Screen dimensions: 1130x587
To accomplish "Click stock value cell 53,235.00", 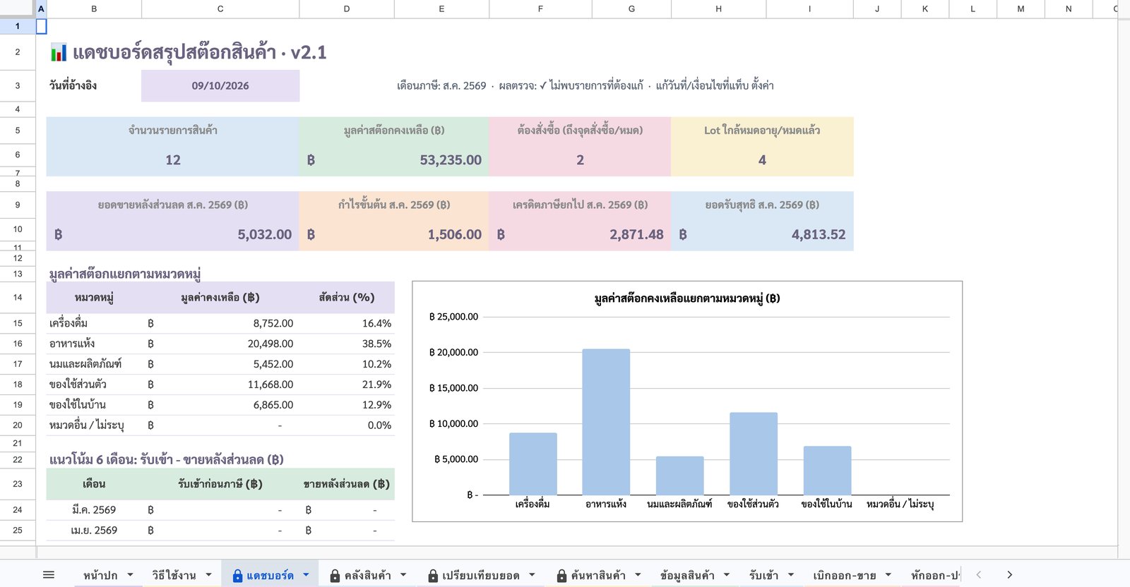I will tap(394, 160).
